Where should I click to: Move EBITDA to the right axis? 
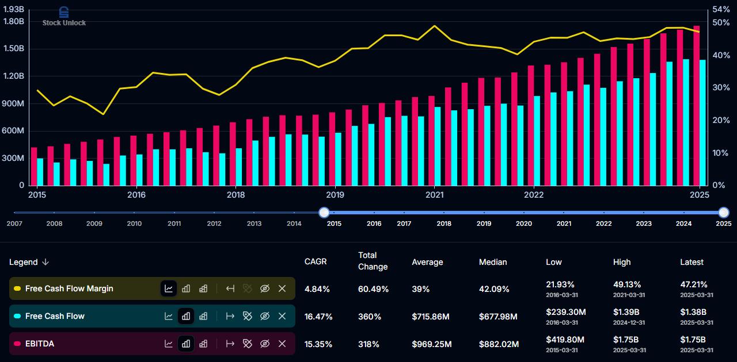tap(230, 344)
